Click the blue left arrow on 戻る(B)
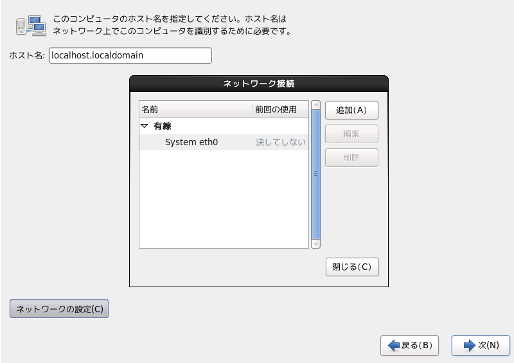 click(393, 346)
